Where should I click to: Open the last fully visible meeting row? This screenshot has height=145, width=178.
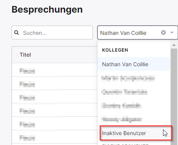pyautogui.click(x=54, y=137)
